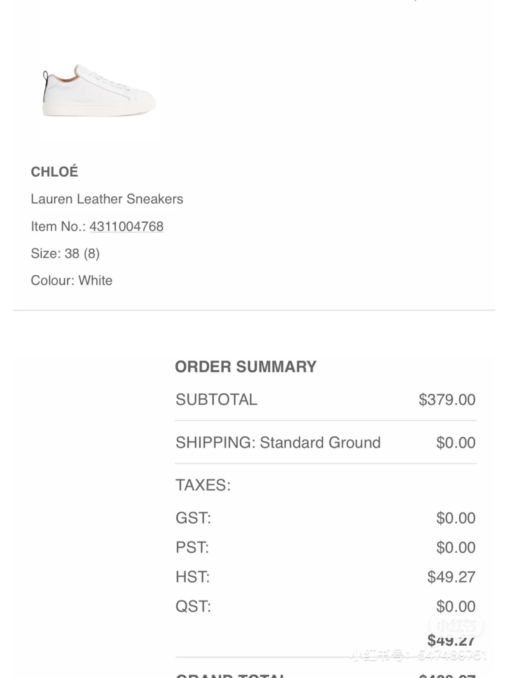Click the ORDER SUMMARY heading

tap(245, 367)
